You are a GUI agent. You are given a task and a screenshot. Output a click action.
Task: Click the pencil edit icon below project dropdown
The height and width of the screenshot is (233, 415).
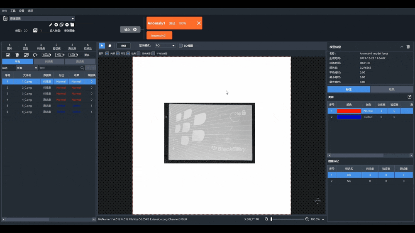coord(51,25)
